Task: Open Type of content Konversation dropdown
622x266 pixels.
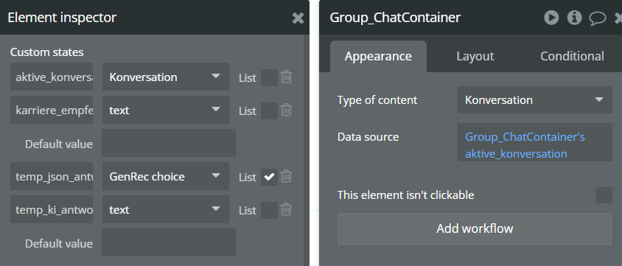Action: click(535, 100)
